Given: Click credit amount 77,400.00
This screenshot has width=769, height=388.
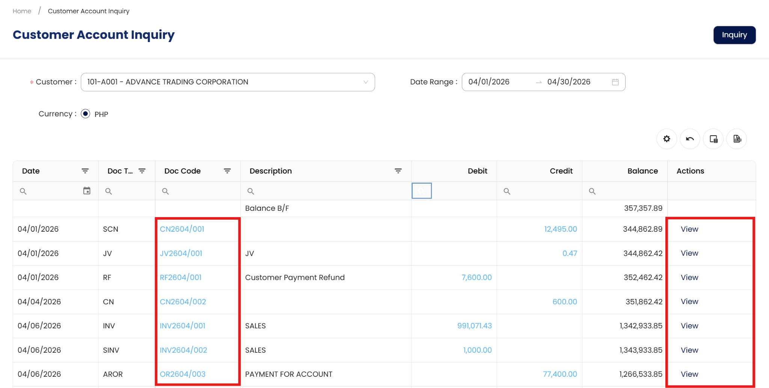Looking at the screenshot, I should tap(560, 374).
